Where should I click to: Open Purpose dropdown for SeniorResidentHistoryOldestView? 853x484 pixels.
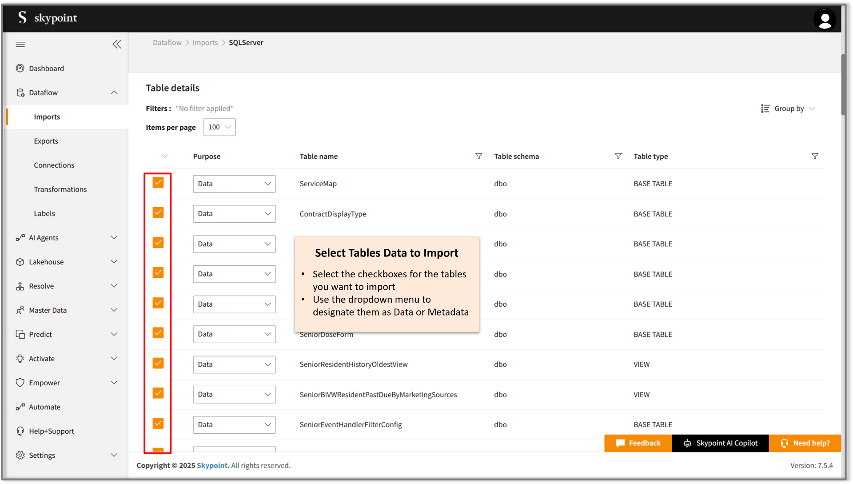click(x=234, y=364)
